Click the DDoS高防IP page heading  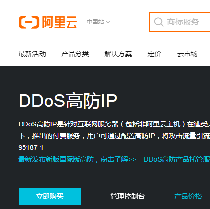(68, 101)
